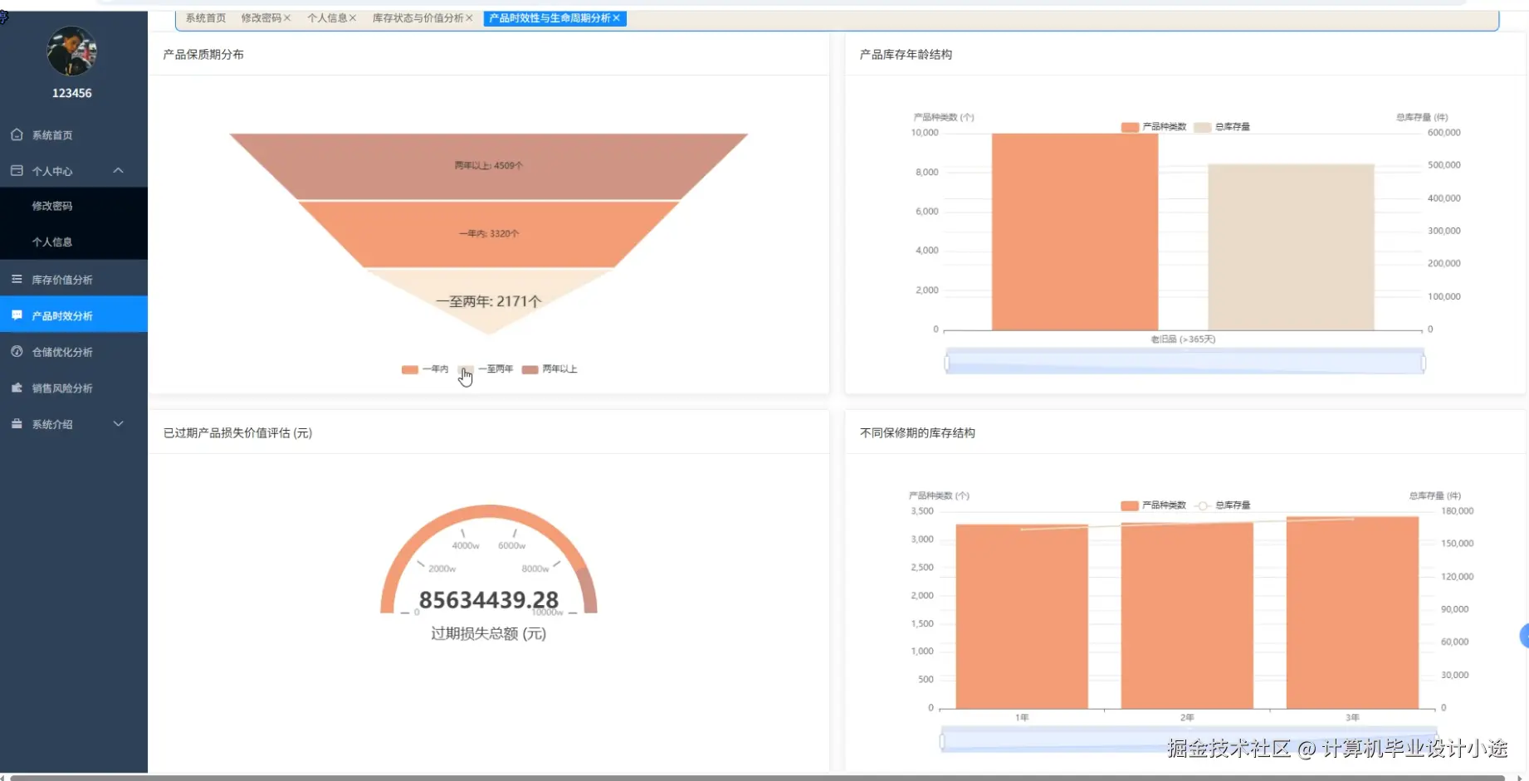
Task: Click the home icon beside 系统首页
Action: [17, 134]
